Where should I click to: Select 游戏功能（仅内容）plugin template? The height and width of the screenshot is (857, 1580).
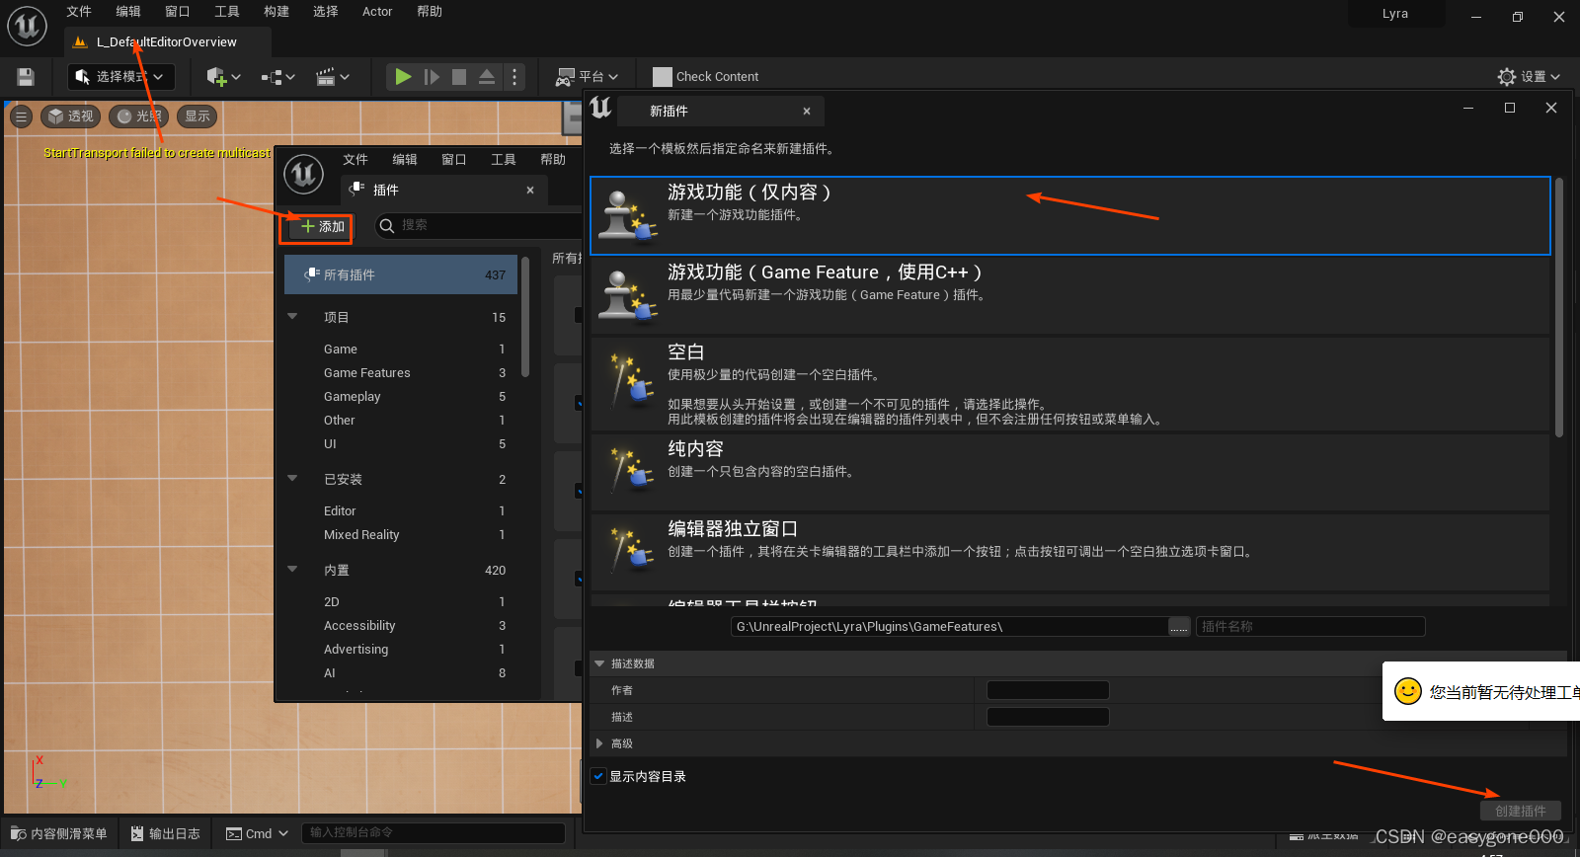coord(1070,216)
